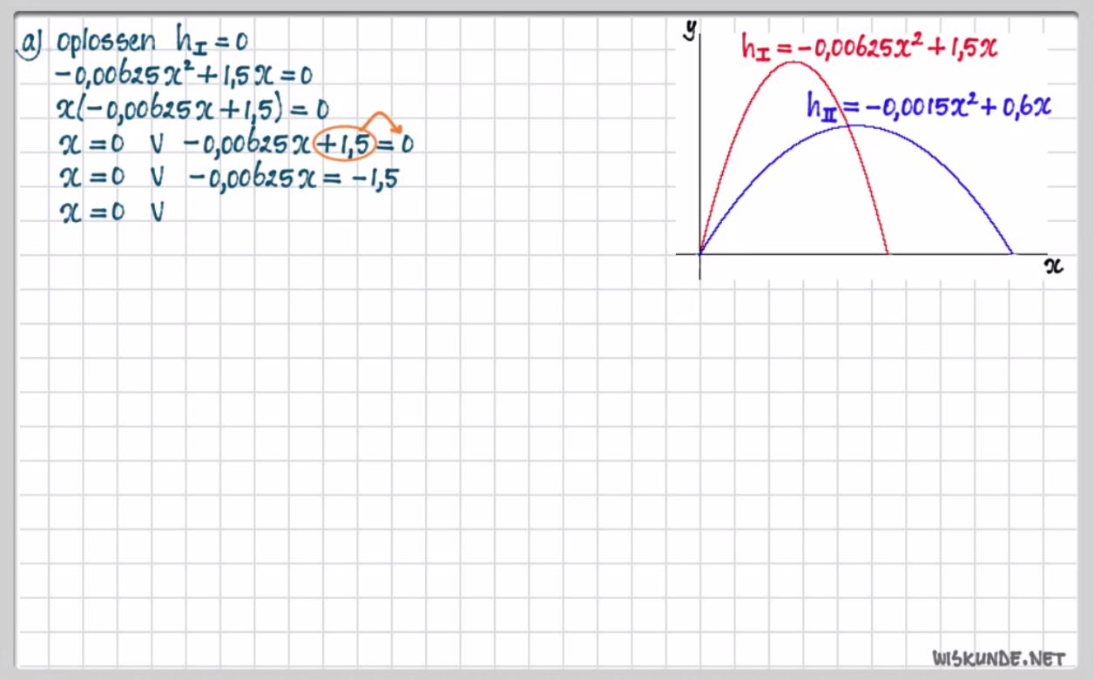This screenshot has width=1094, height=680.
Task: Click the "oplossen" heading text
Action: (105, 43)
